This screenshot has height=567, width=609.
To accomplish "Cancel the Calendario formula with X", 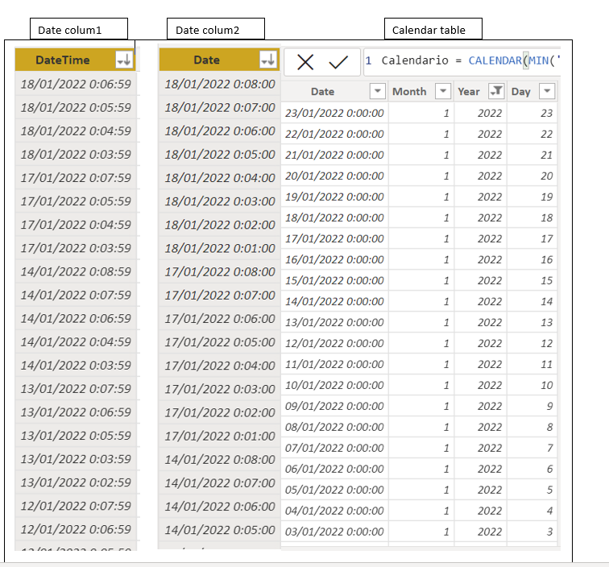I will tap(305, 62).
